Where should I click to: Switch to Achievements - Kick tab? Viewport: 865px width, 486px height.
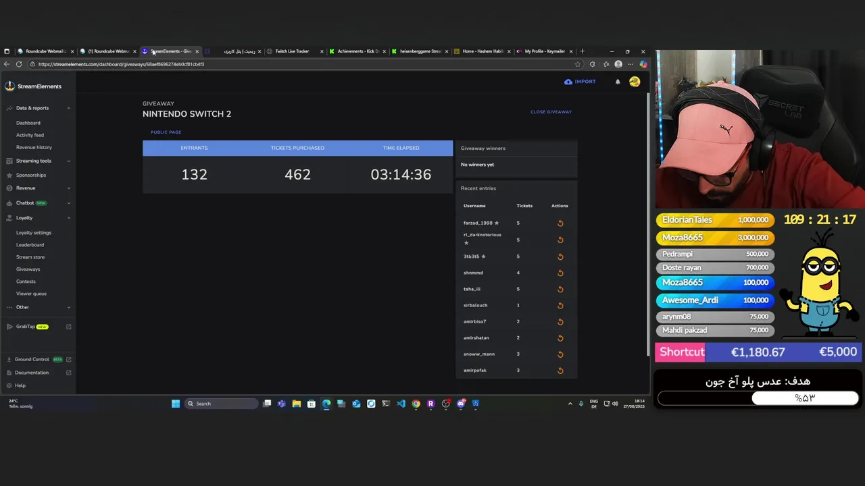click(x=358, y=51)
